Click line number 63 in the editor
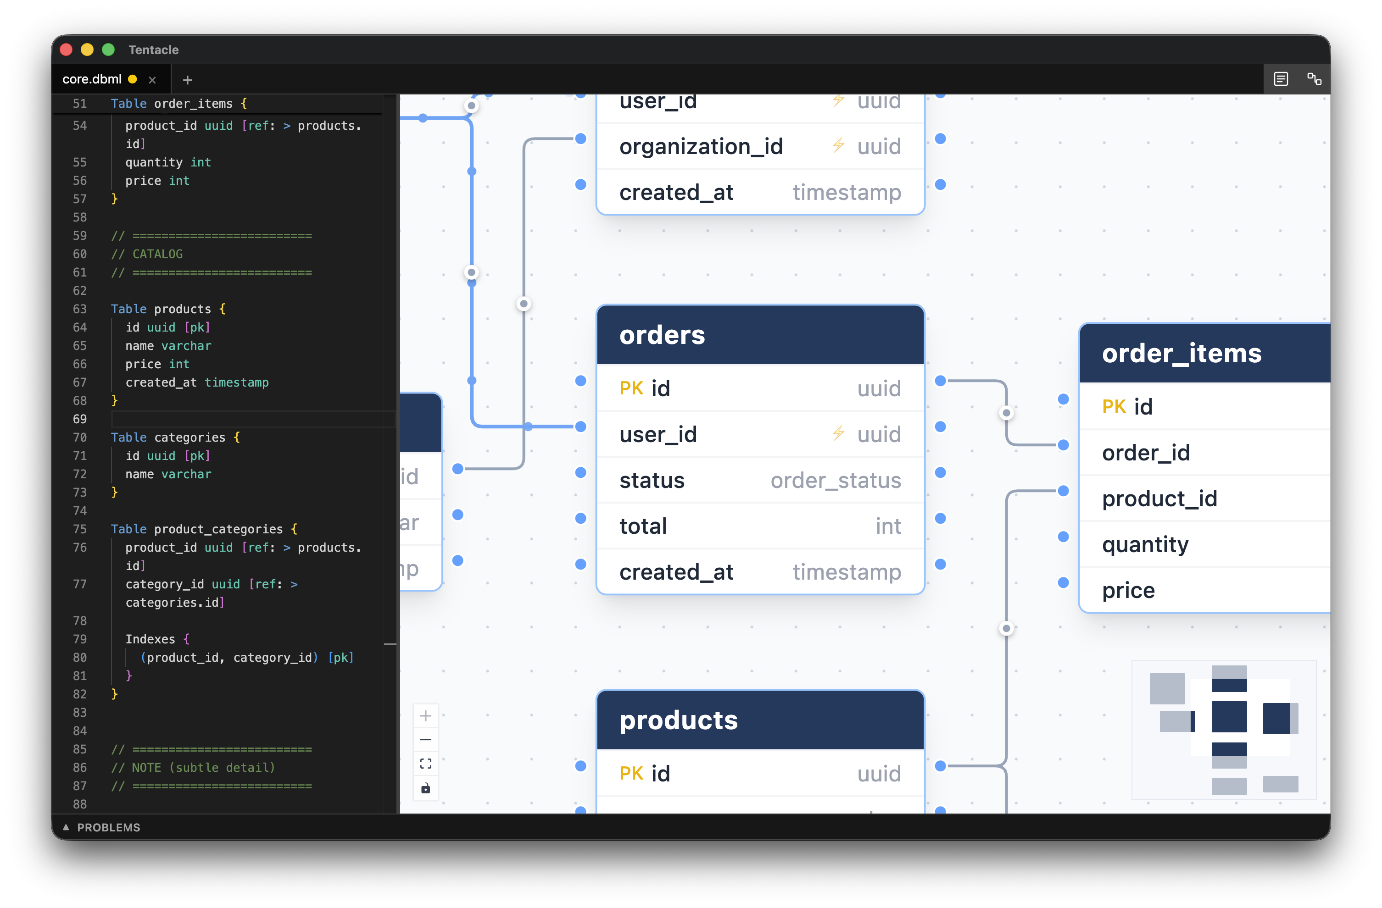The width and height of the screenshot is (1382, 908). click(80, 309)
